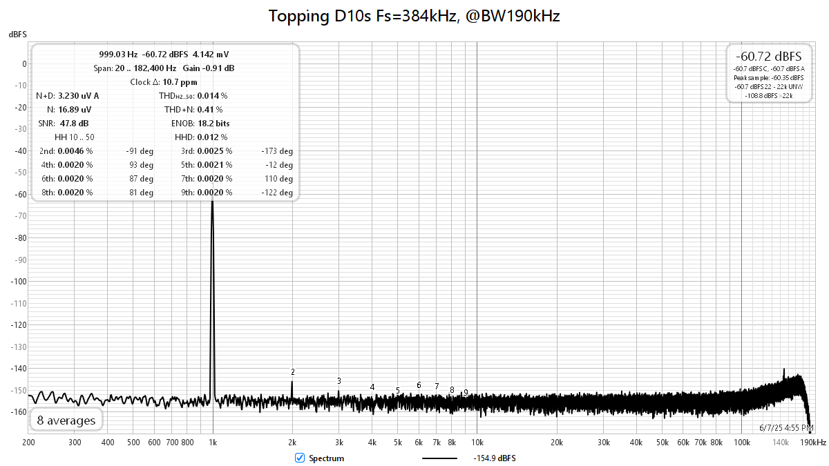Image resolution: width=829 pixels, height=466 pixels.
Task: Click harmonic marker 4 on the spectrum
Action: coord(372,387)
